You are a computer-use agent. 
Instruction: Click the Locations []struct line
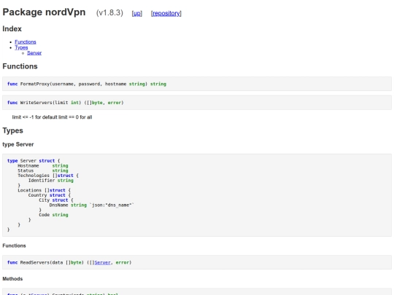tap(45, 190)
